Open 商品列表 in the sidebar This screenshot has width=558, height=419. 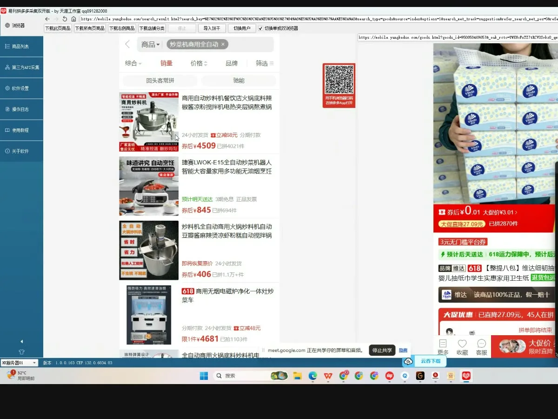point(21,47)
